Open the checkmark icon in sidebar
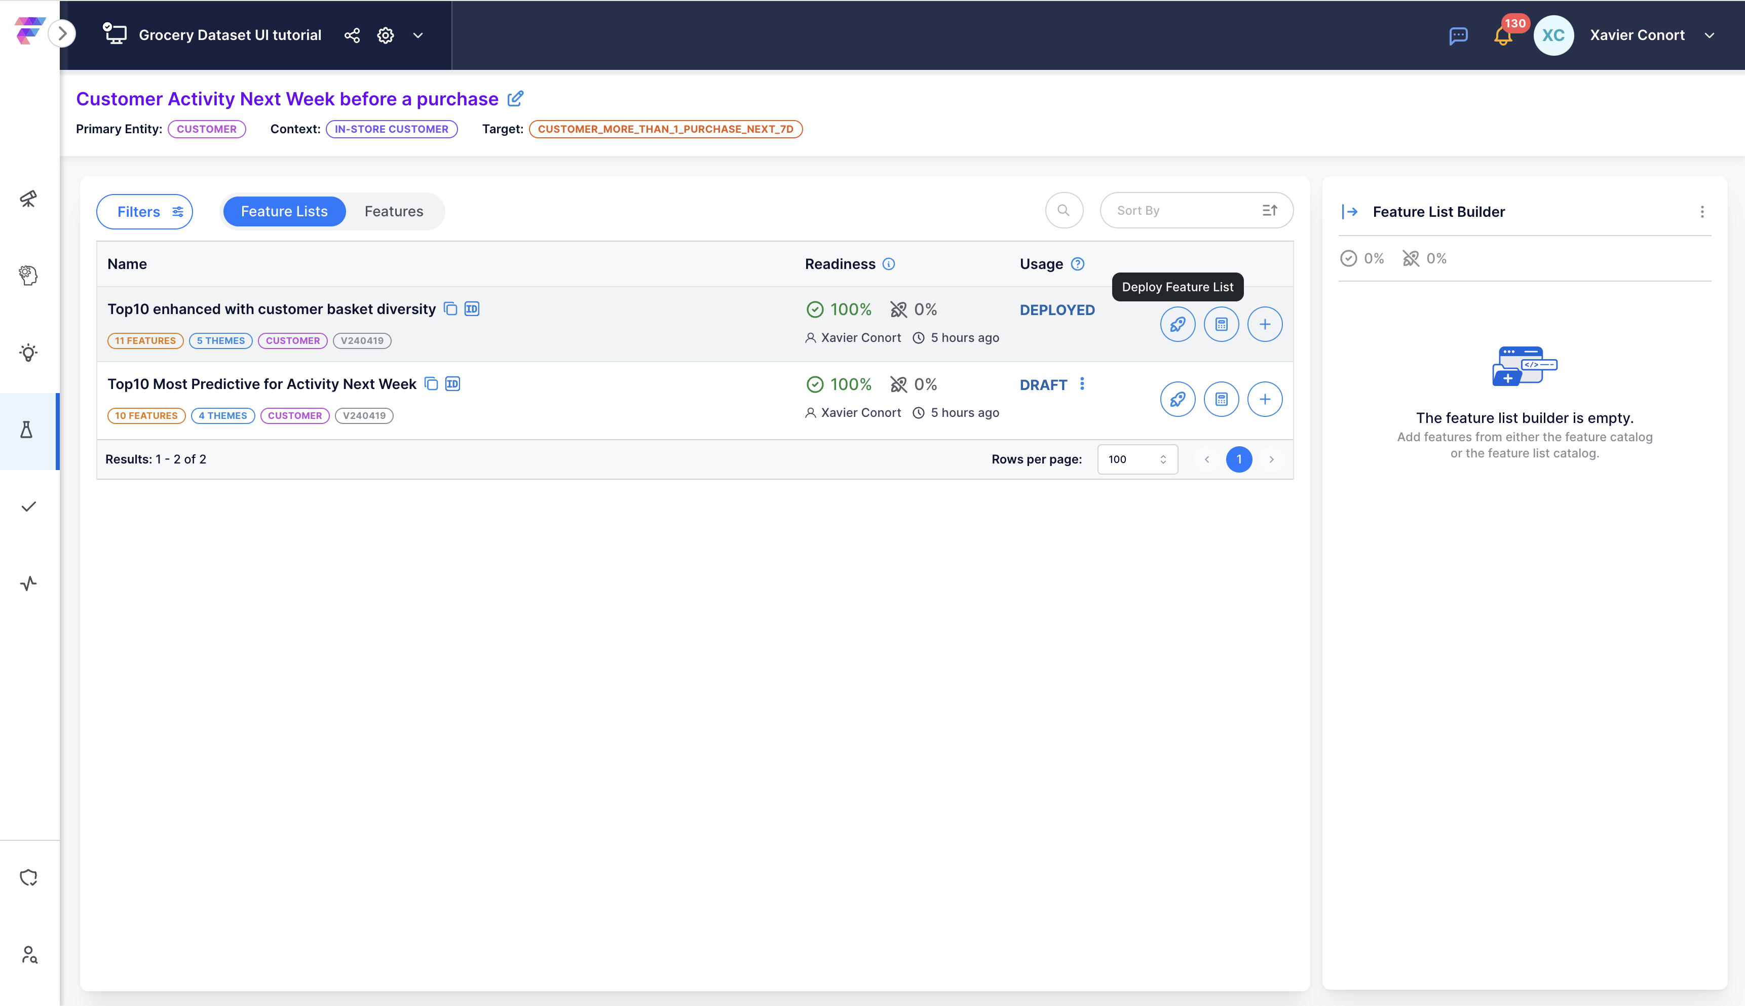Viewport: 1745px width, 1006px height. tap(28, 507)
